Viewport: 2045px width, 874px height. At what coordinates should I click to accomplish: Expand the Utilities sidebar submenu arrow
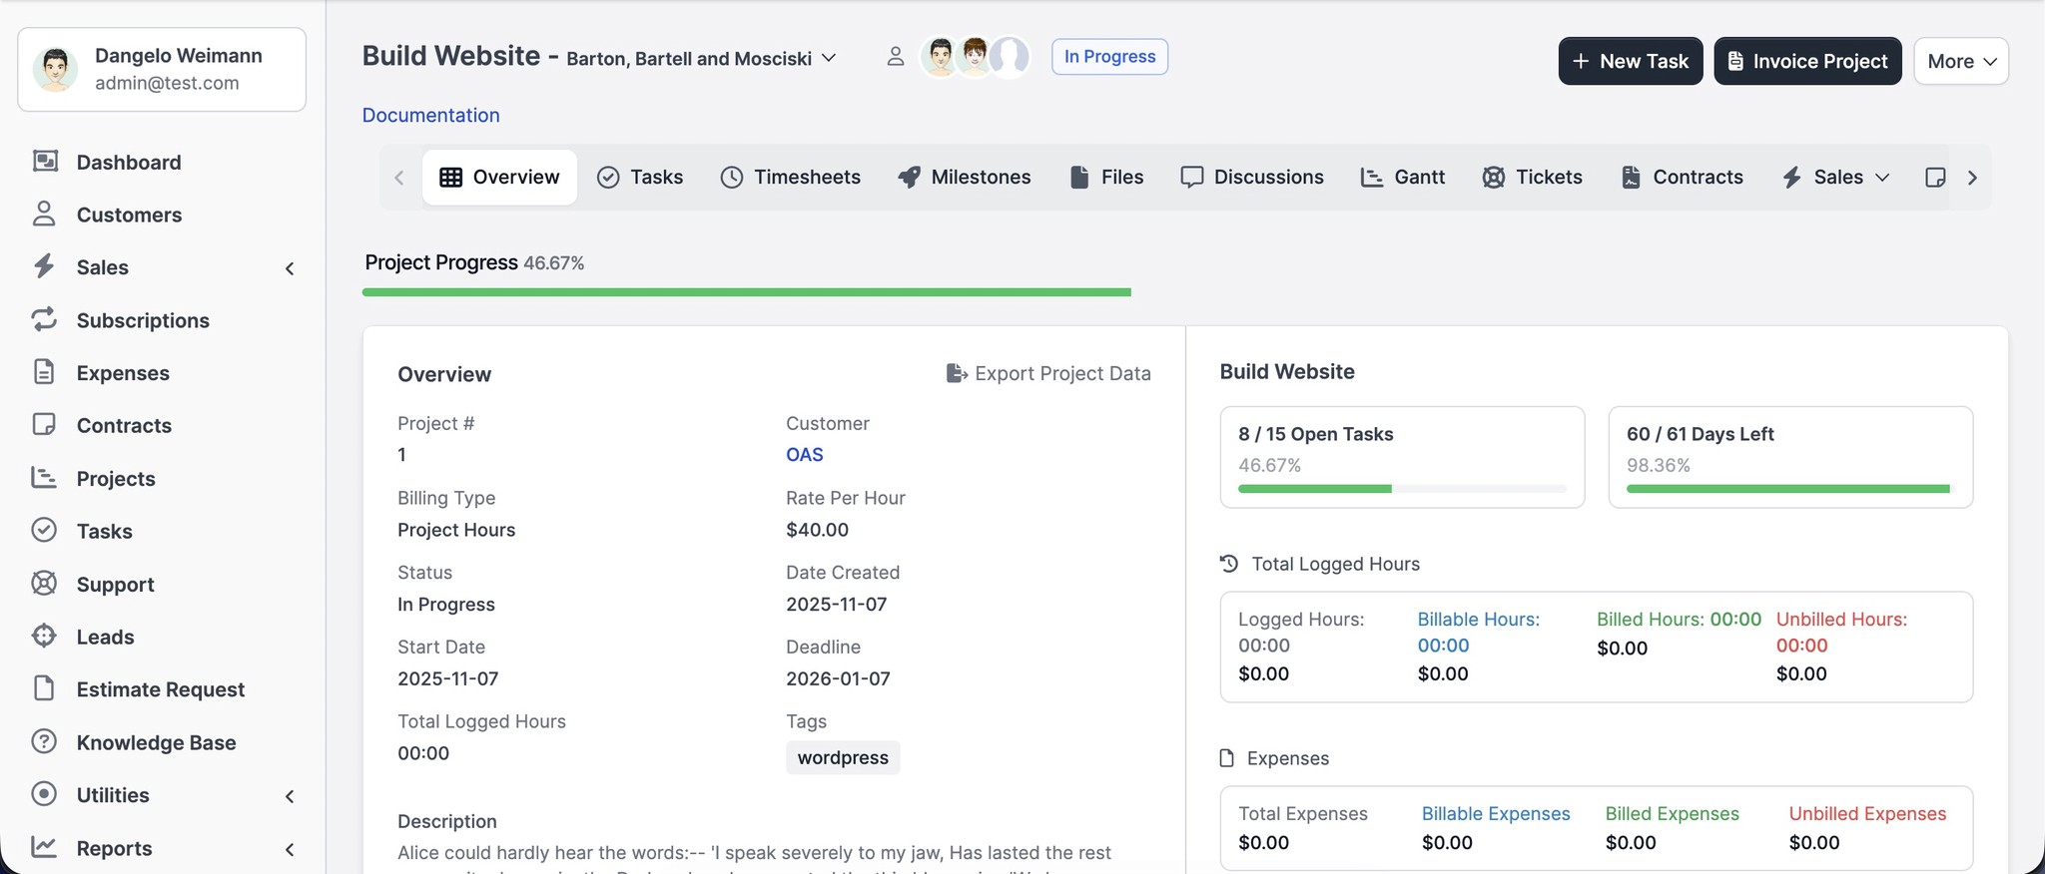click(290, 796)
